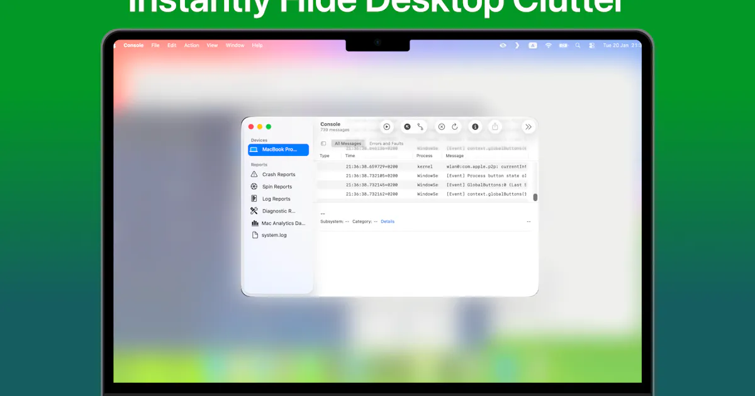
Task: Open the Console menu in menu bar
Action: [x=133, y=45]
